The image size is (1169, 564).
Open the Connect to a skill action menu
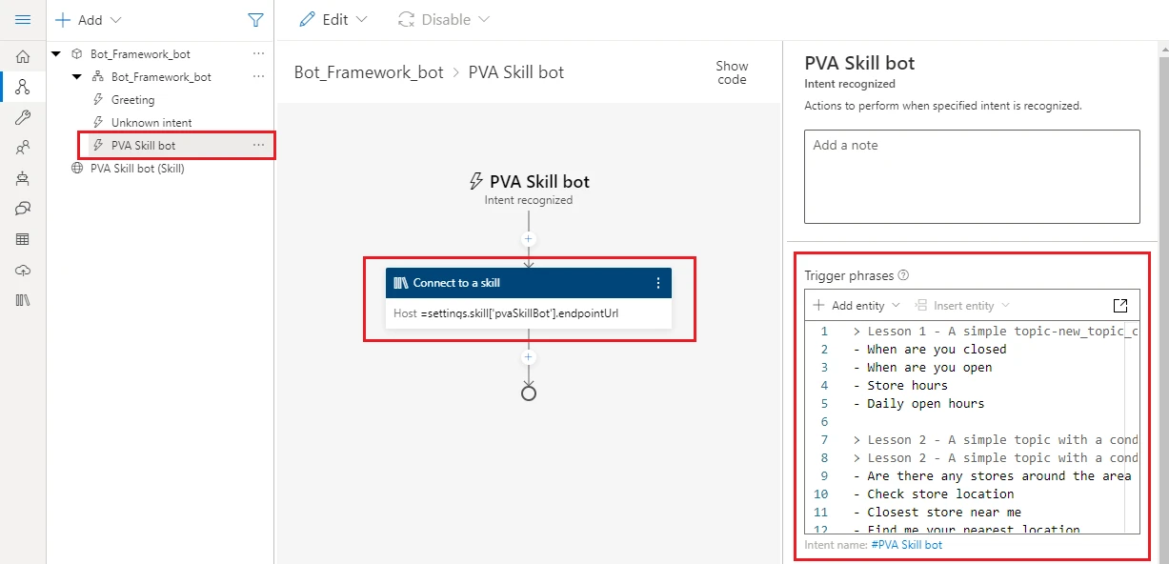658,282
